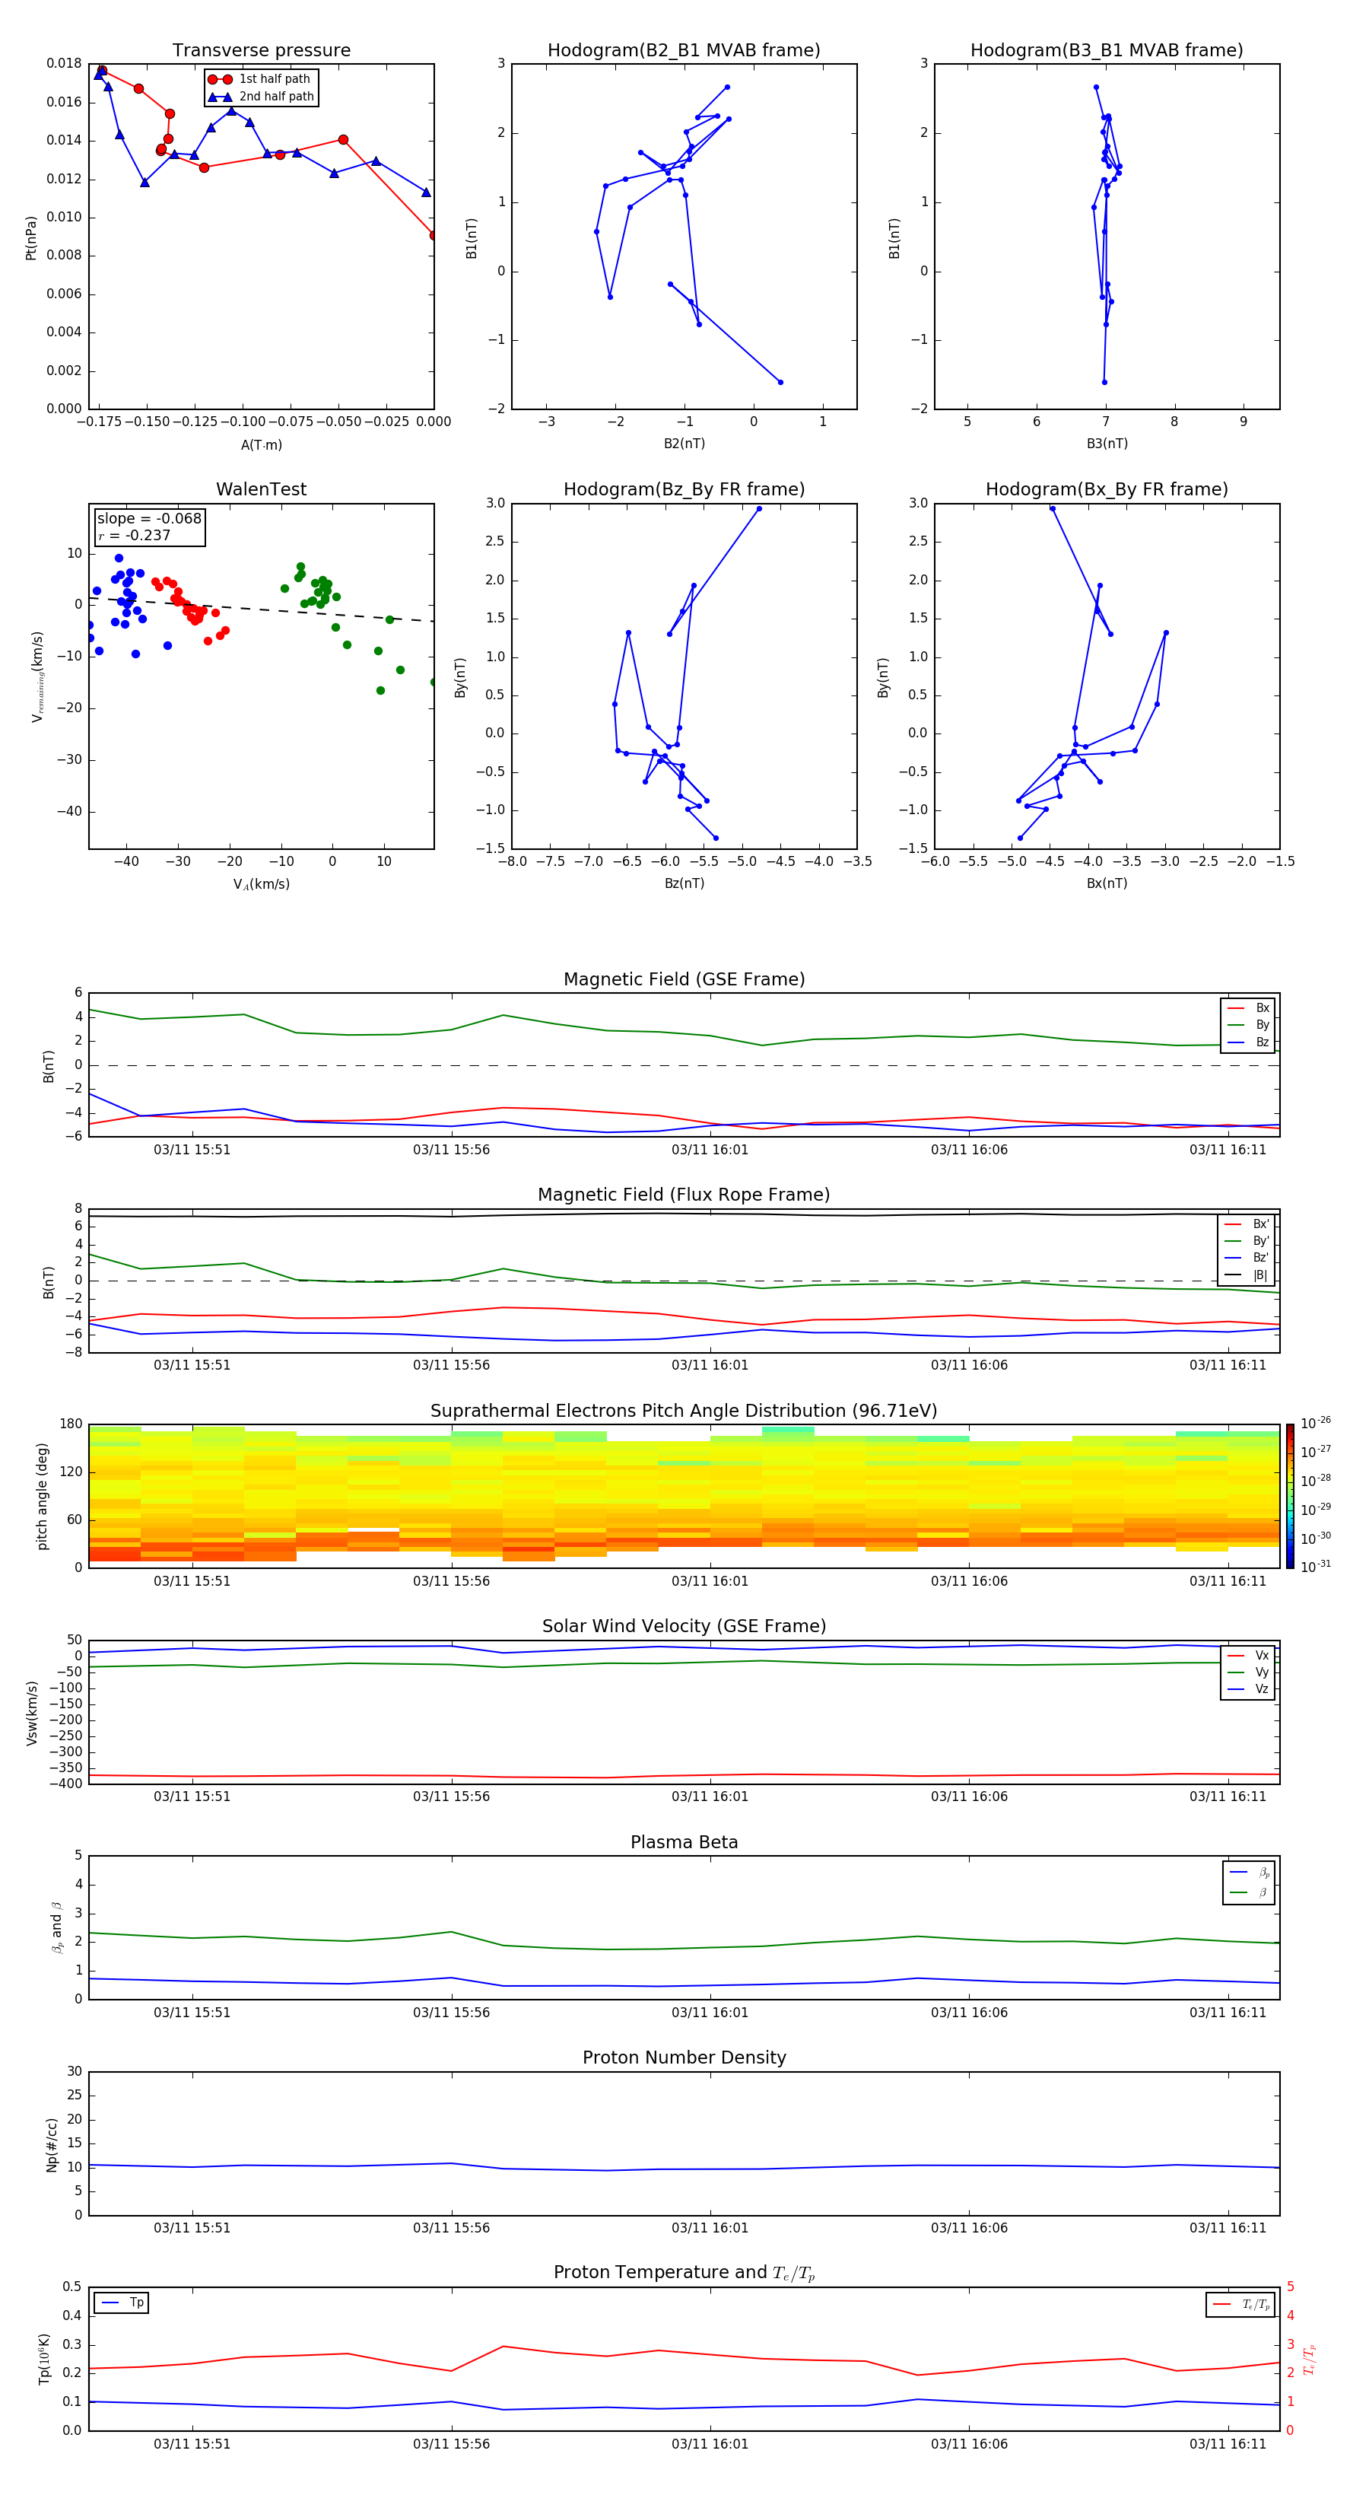
Task: Click the 'Hodogram(B3_B1 MVAB frame)' title
Action: 1107,51
